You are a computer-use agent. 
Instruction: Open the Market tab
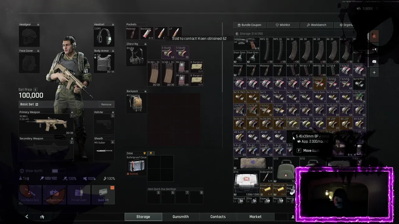pos(255,217)
